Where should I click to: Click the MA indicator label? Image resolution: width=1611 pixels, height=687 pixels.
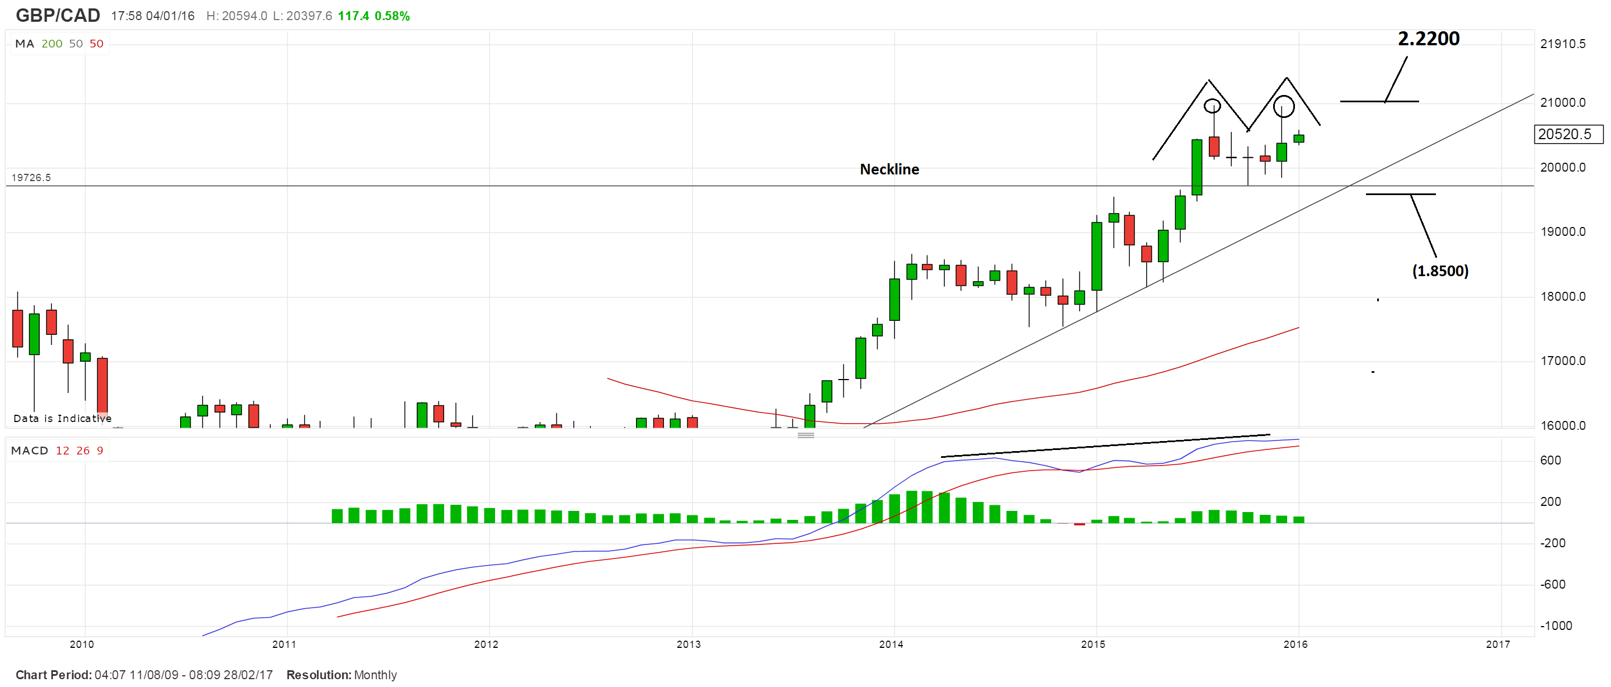(25, 44)
